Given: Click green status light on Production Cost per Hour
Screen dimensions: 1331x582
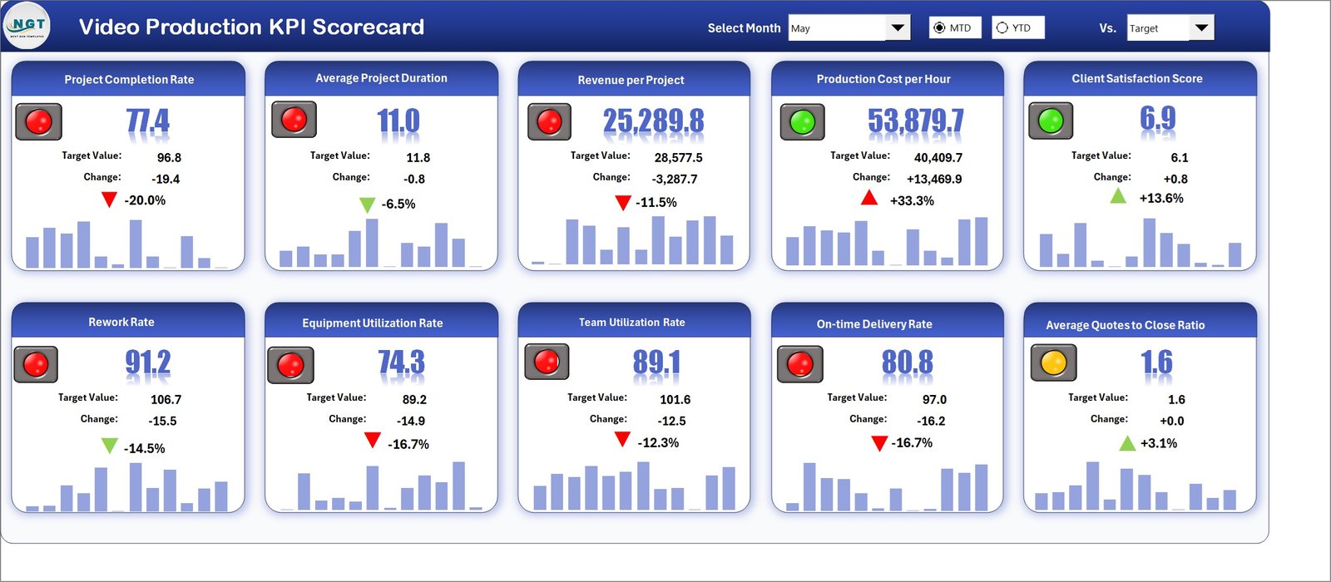Looking at the screenshot, I should point(802,122).
